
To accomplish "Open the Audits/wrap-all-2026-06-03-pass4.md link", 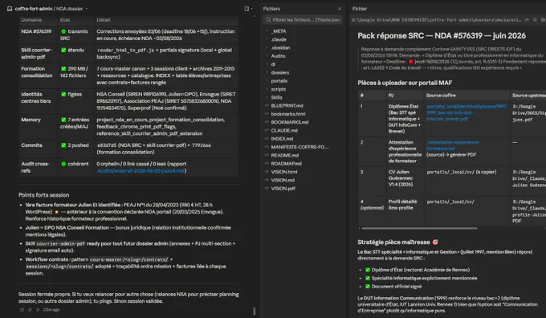I will (x=141, y=171).
